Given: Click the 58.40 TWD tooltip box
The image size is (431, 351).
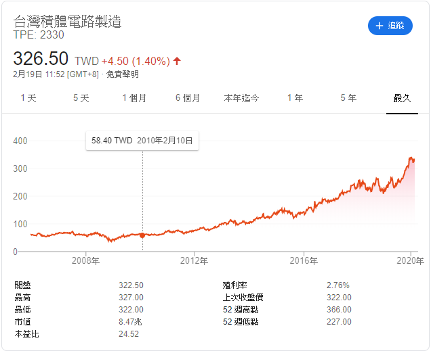Looking at the screenshot, I should pos(142,141).
